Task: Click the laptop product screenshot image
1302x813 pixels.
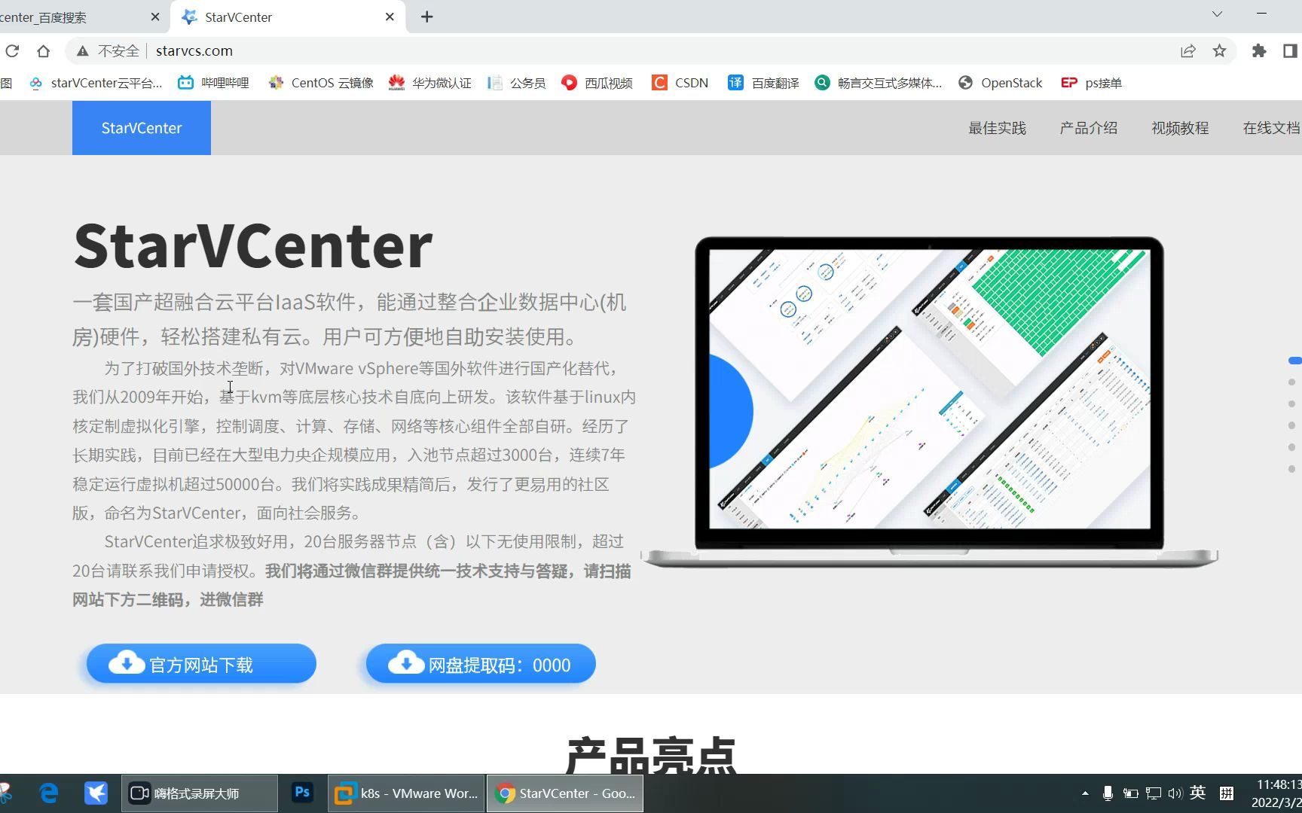Action: pos(929,401)
